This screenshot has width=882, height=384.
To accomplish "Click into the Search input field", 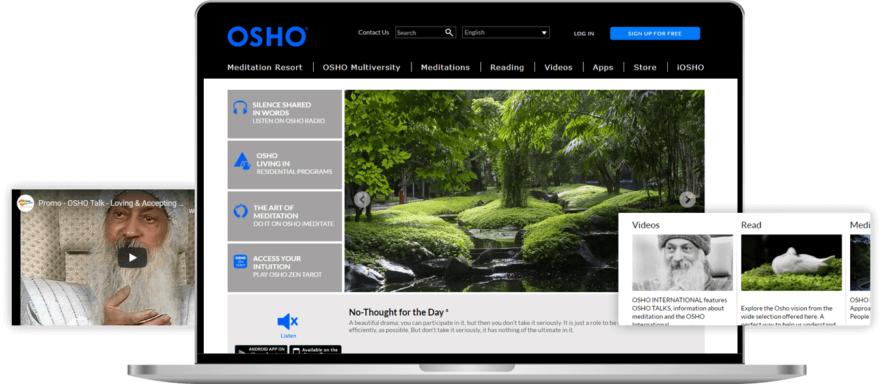I will pos(419,33).
